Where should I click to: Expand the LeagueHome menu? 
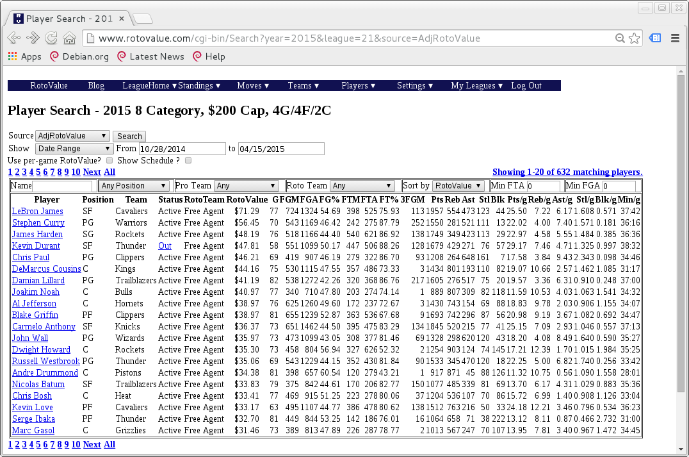[149, 85]
